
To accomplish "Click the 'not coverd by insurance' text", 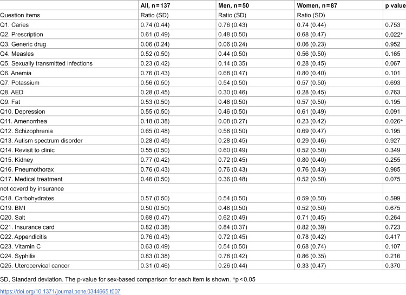I will (x=32, y=189).
